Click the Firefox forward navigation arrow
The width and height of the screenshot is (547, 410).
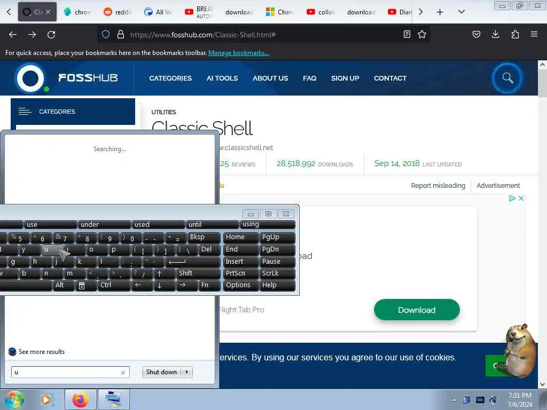(32, 35)
